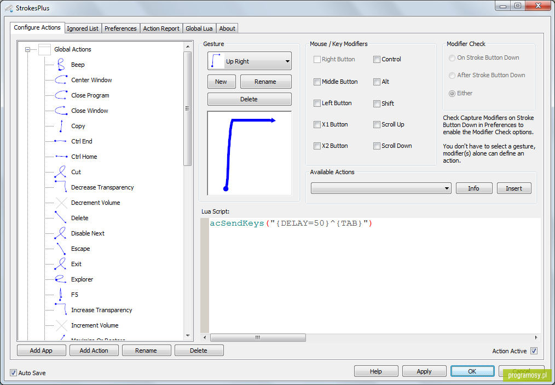Open the Available Actions dropdown
Screen dimensions: 555x385
[381, 188]
